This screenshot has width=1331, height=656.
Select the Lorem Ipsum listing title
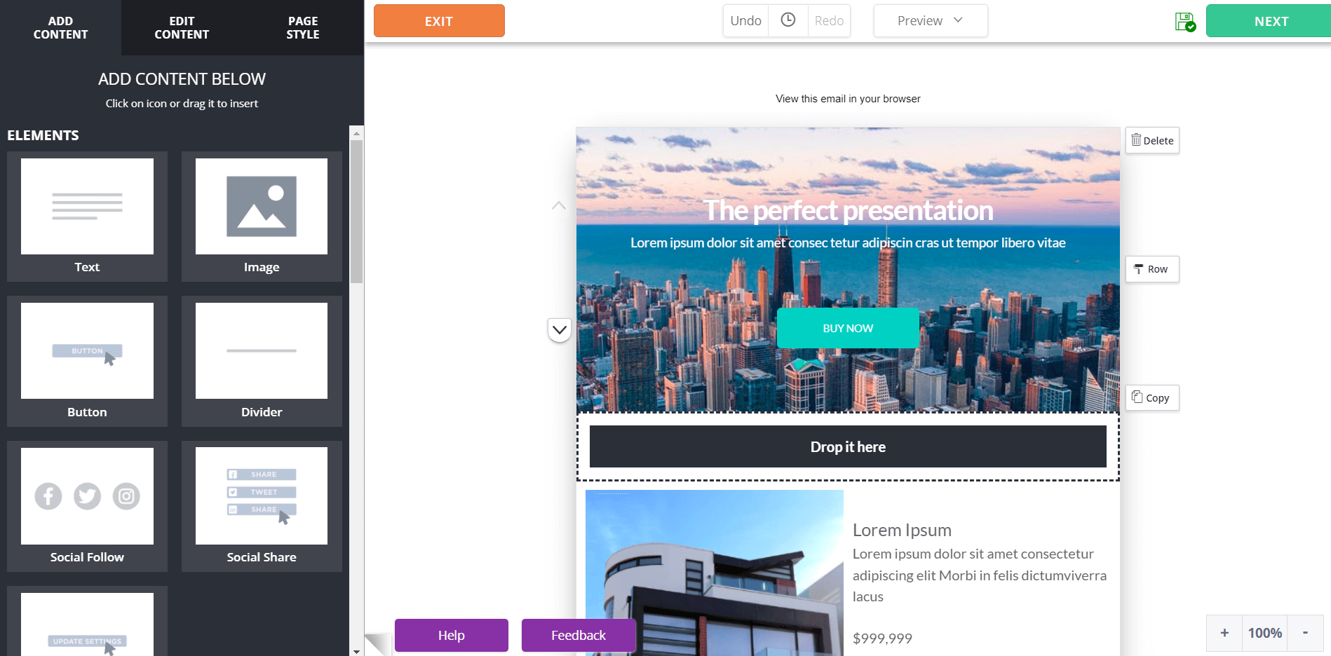pyautogui.click(x=902, y=530)
